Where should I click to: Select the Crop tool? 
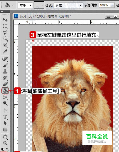pos(5,45)
